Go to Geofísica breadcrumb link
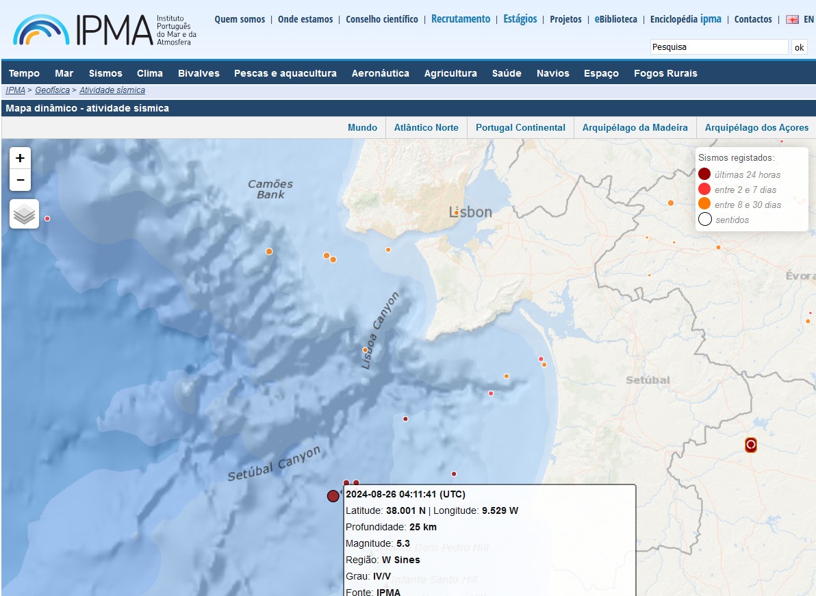The width and height of the screenshot is (816, 596). [x=52, y=90]
